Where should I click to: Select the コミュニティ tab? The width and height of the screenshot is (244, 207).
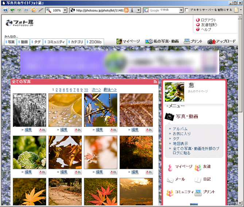pos(55,42)
